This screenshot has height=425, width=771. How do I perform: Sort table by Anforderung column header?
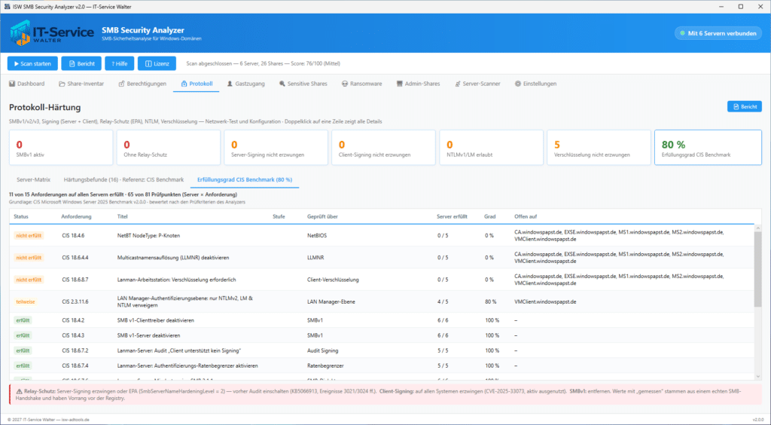coord(76,216)
